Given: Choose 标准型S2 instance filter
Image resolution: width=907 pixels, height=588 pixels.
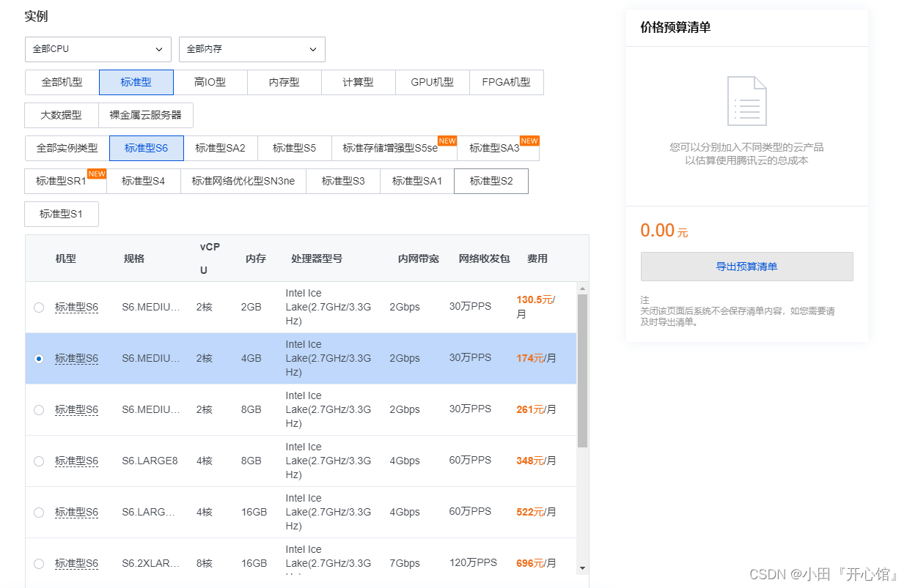Looking at the screenshot, I should [x=491, y=181].
